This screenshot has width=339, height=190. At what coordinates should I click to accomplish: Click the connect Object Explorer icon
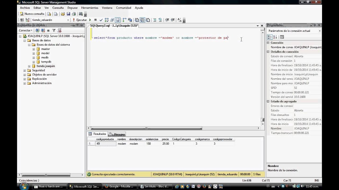click(37, 30)
